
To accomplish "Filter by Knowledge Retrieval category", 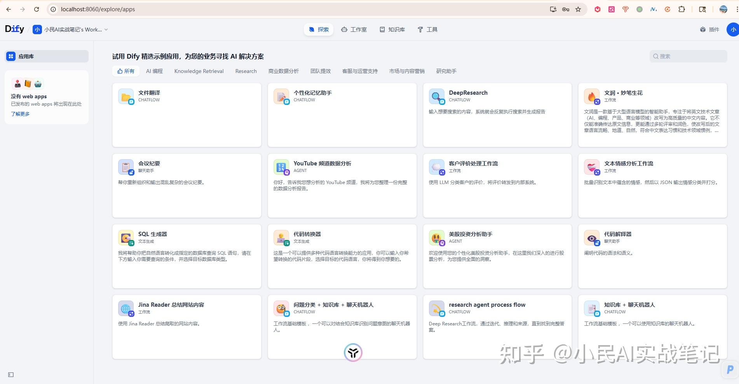I will 199,71.
